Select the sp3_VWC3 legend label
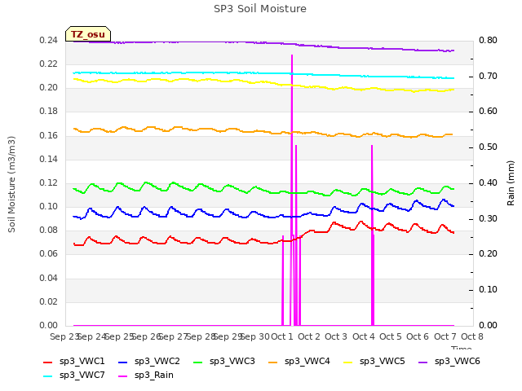522x391 pixels. pos(232,362)
